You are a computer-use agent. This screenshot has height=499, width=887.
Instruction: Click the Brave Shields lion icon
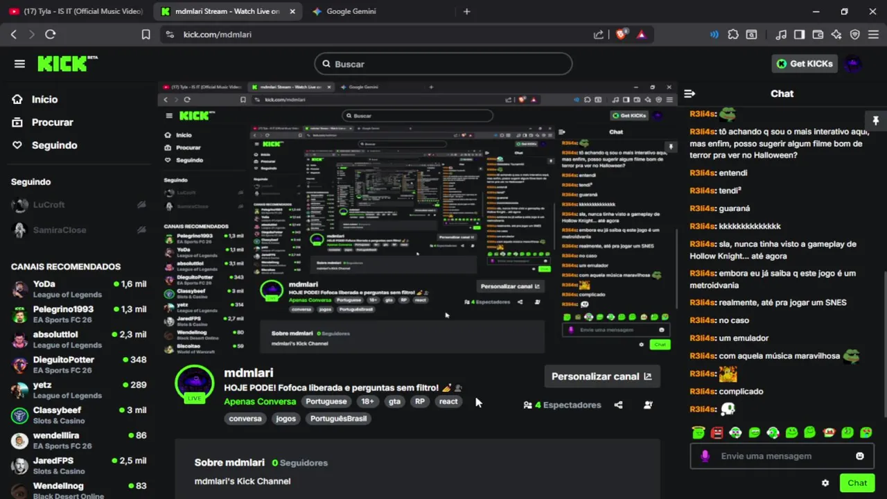click(x=621, y=34)
